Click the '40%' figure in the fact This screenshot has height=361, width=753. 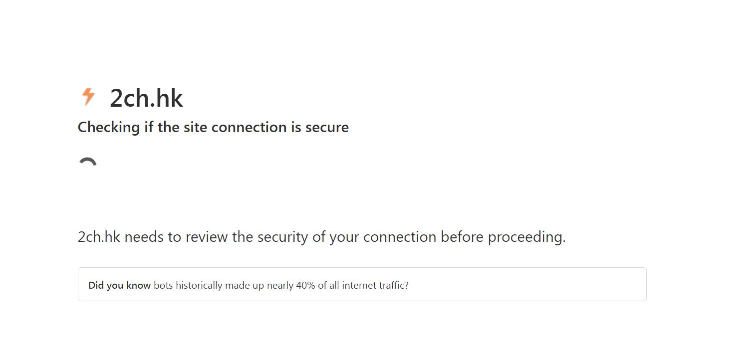305,286
